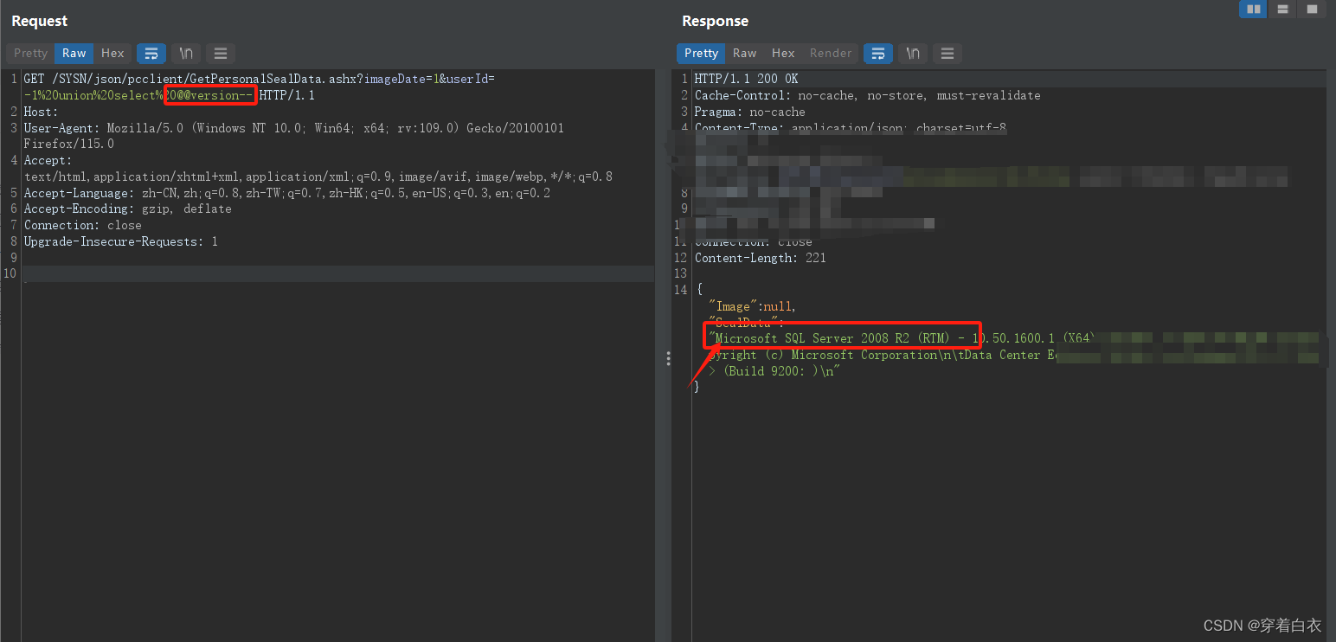Toggle show non-printable chars in Request panel
The image size is (1336, 642).
(x=186, y=53)
